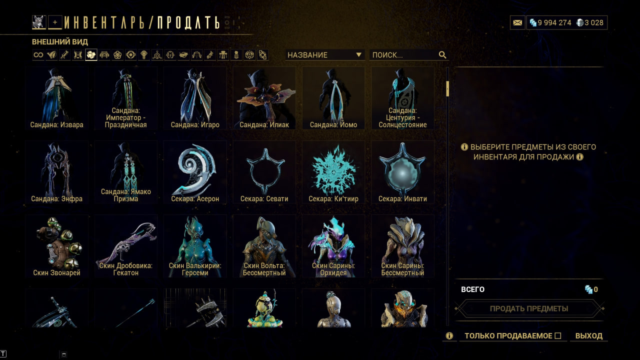Image resolution: width=640 pixels, height=360 pixels.
Task: Select the infinity 'all items' category icon
Action: (38, 55)
